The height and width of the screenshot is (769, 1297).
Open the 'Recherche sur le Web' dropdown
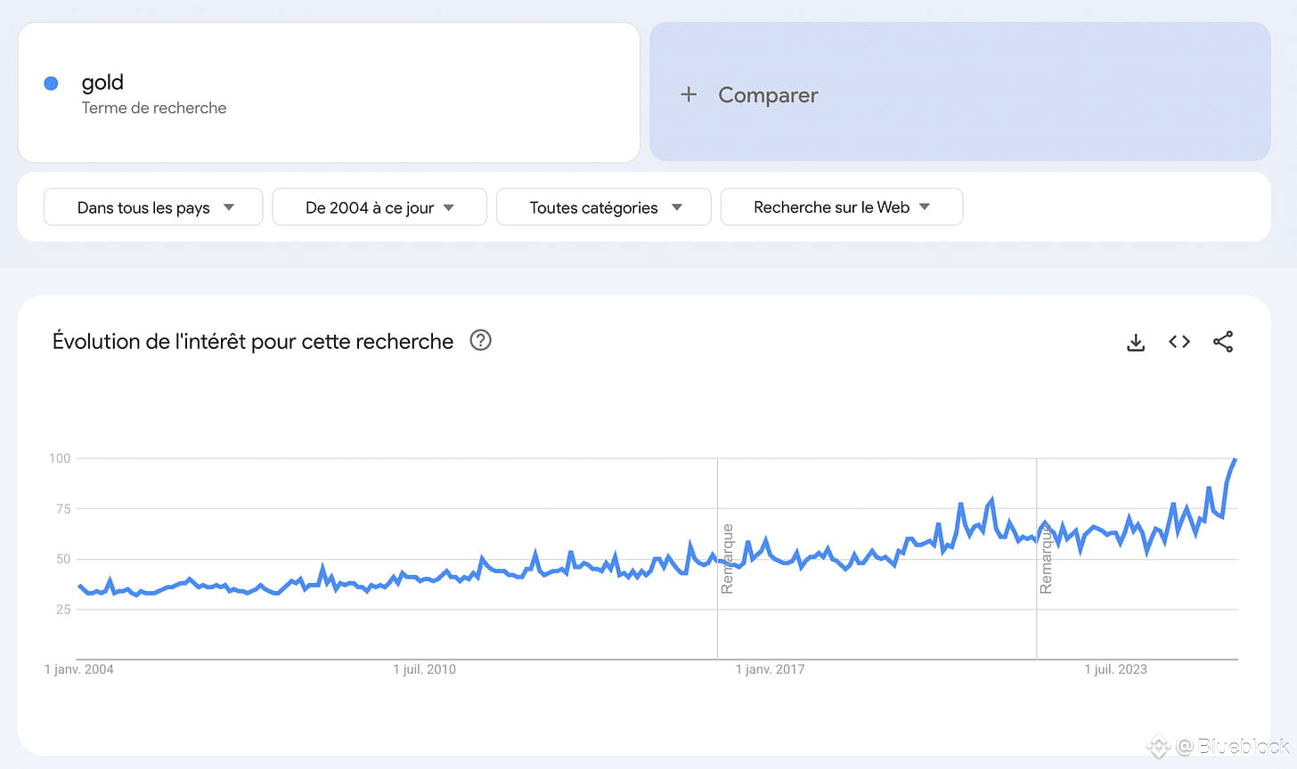(842, 207)
